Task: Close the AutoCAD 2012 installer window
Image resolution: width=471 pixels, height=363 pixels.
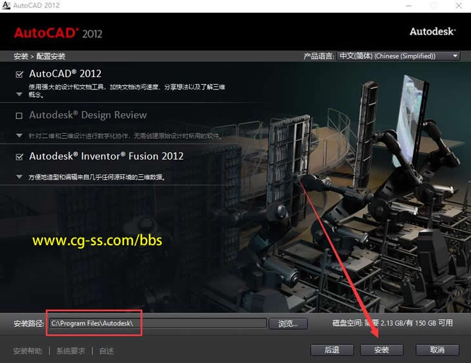Action: [459, 5]
